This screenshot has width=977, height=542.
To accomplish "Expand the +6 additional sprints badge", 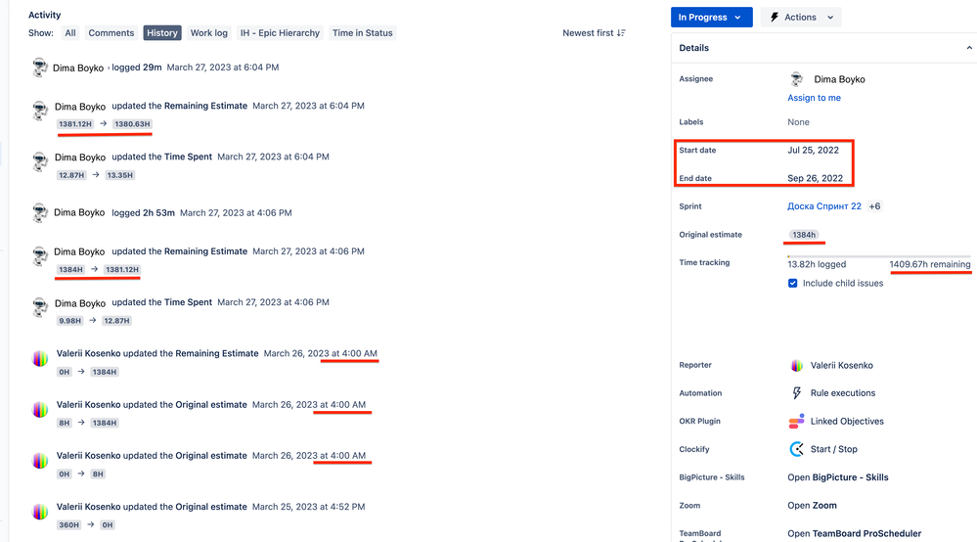I will tap(875, 206).
